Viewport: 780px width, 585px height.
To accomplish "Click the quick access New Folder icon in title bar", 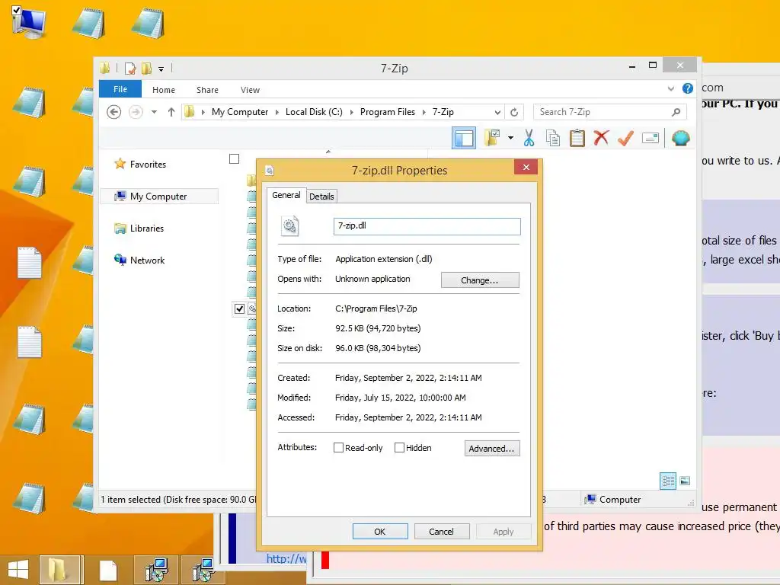I will (146, 68).
